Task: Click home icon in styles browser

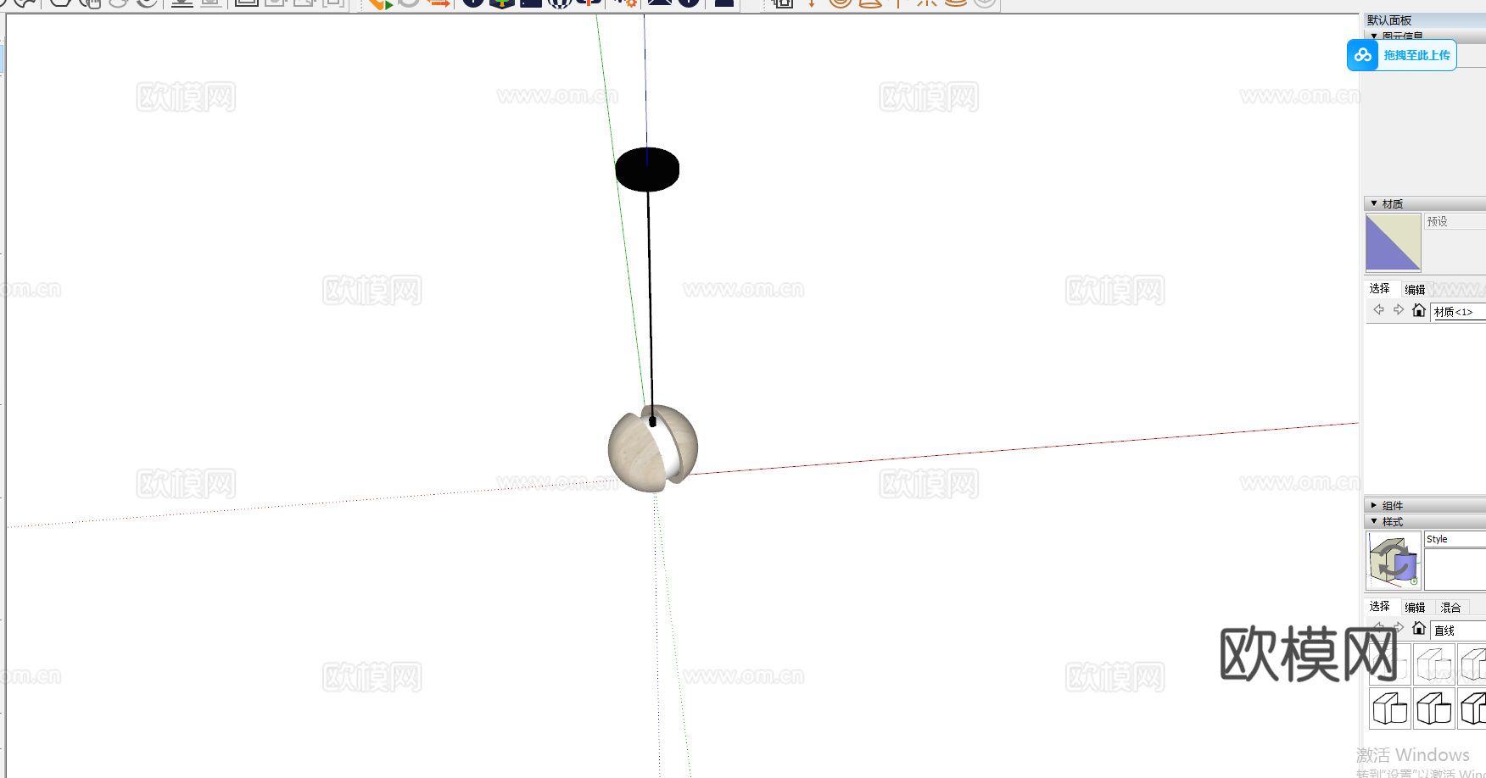Action: pyautogui.click(x=1418, y=628)
